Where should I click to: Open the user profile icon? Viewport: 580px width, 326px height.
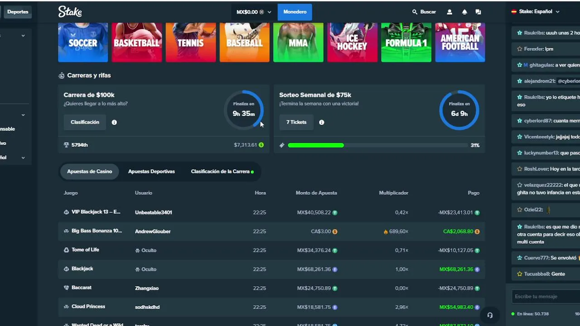pos(449,12)
